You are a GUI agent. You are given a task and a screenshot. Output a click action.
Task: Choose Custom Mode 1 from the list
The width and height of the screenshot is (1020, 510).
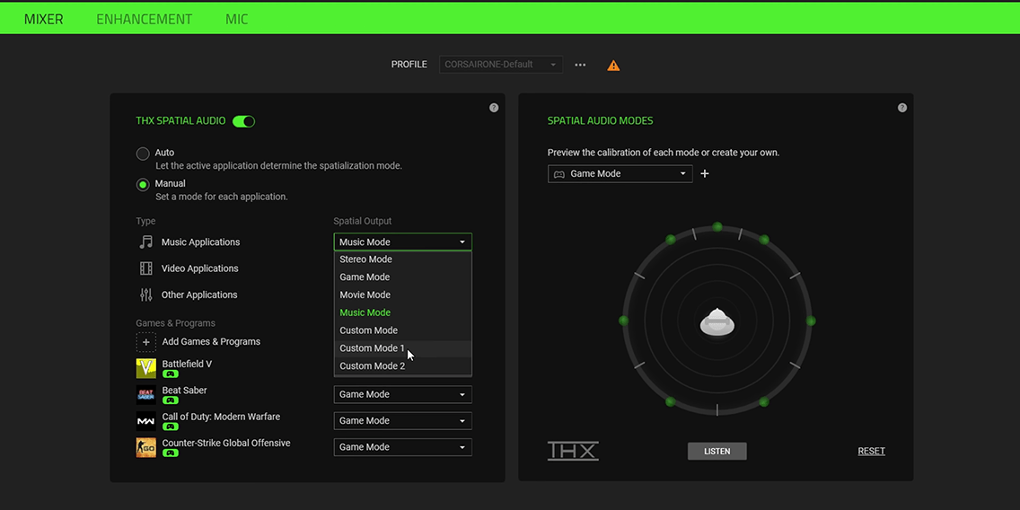click(402, 348)
